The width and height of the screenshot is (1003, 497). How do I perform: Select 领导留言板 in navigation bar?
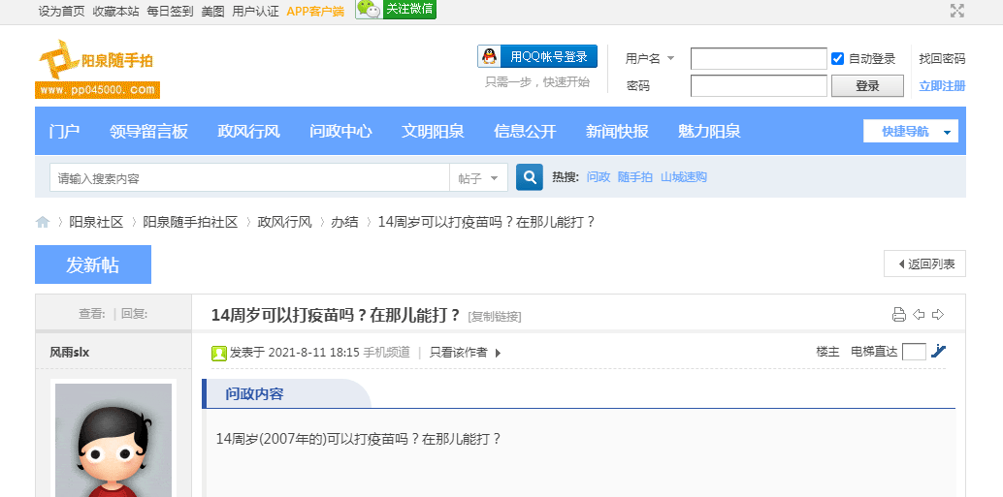(x=148, y=132)
